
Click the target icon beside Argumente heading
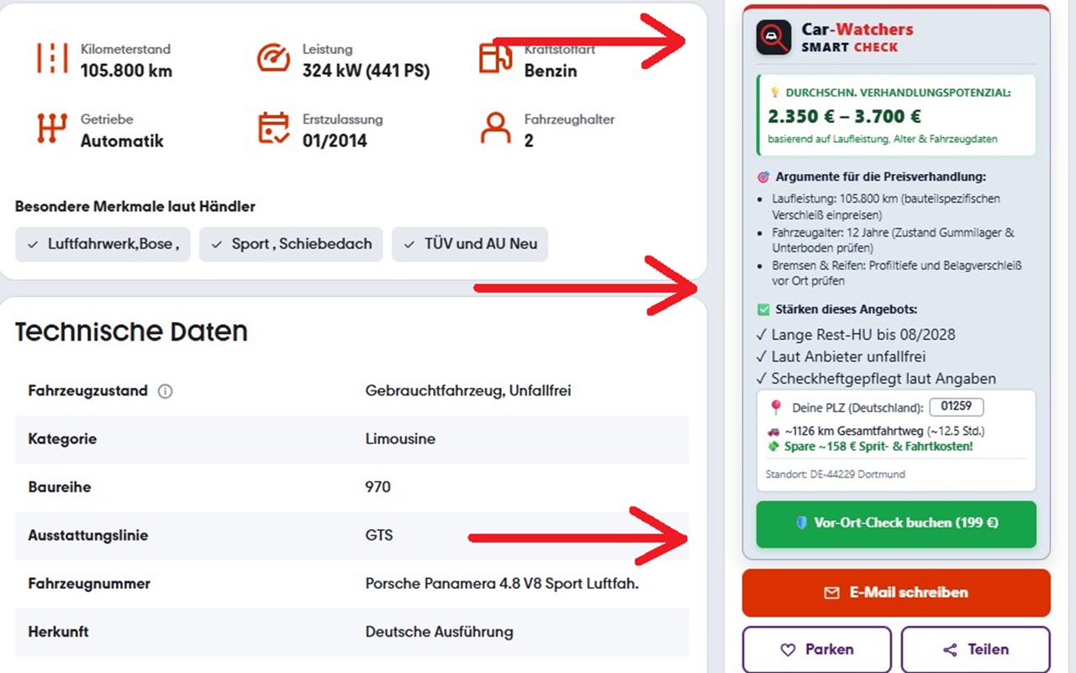pos(763,178)
